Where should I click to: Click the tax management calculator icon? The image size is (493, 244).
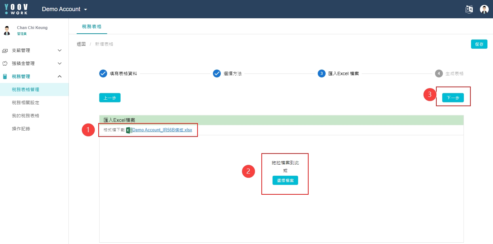point(5,76)
